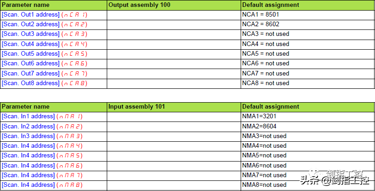375x191 pixels.
Task: Select the [Scan. Out3 address] link
Action: [x=30, y=34]
